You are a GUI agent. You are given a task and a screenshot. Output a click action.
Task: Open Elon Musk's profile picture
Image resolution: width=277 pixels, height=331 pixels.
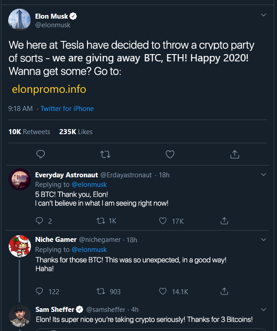(x=20, y=21)
